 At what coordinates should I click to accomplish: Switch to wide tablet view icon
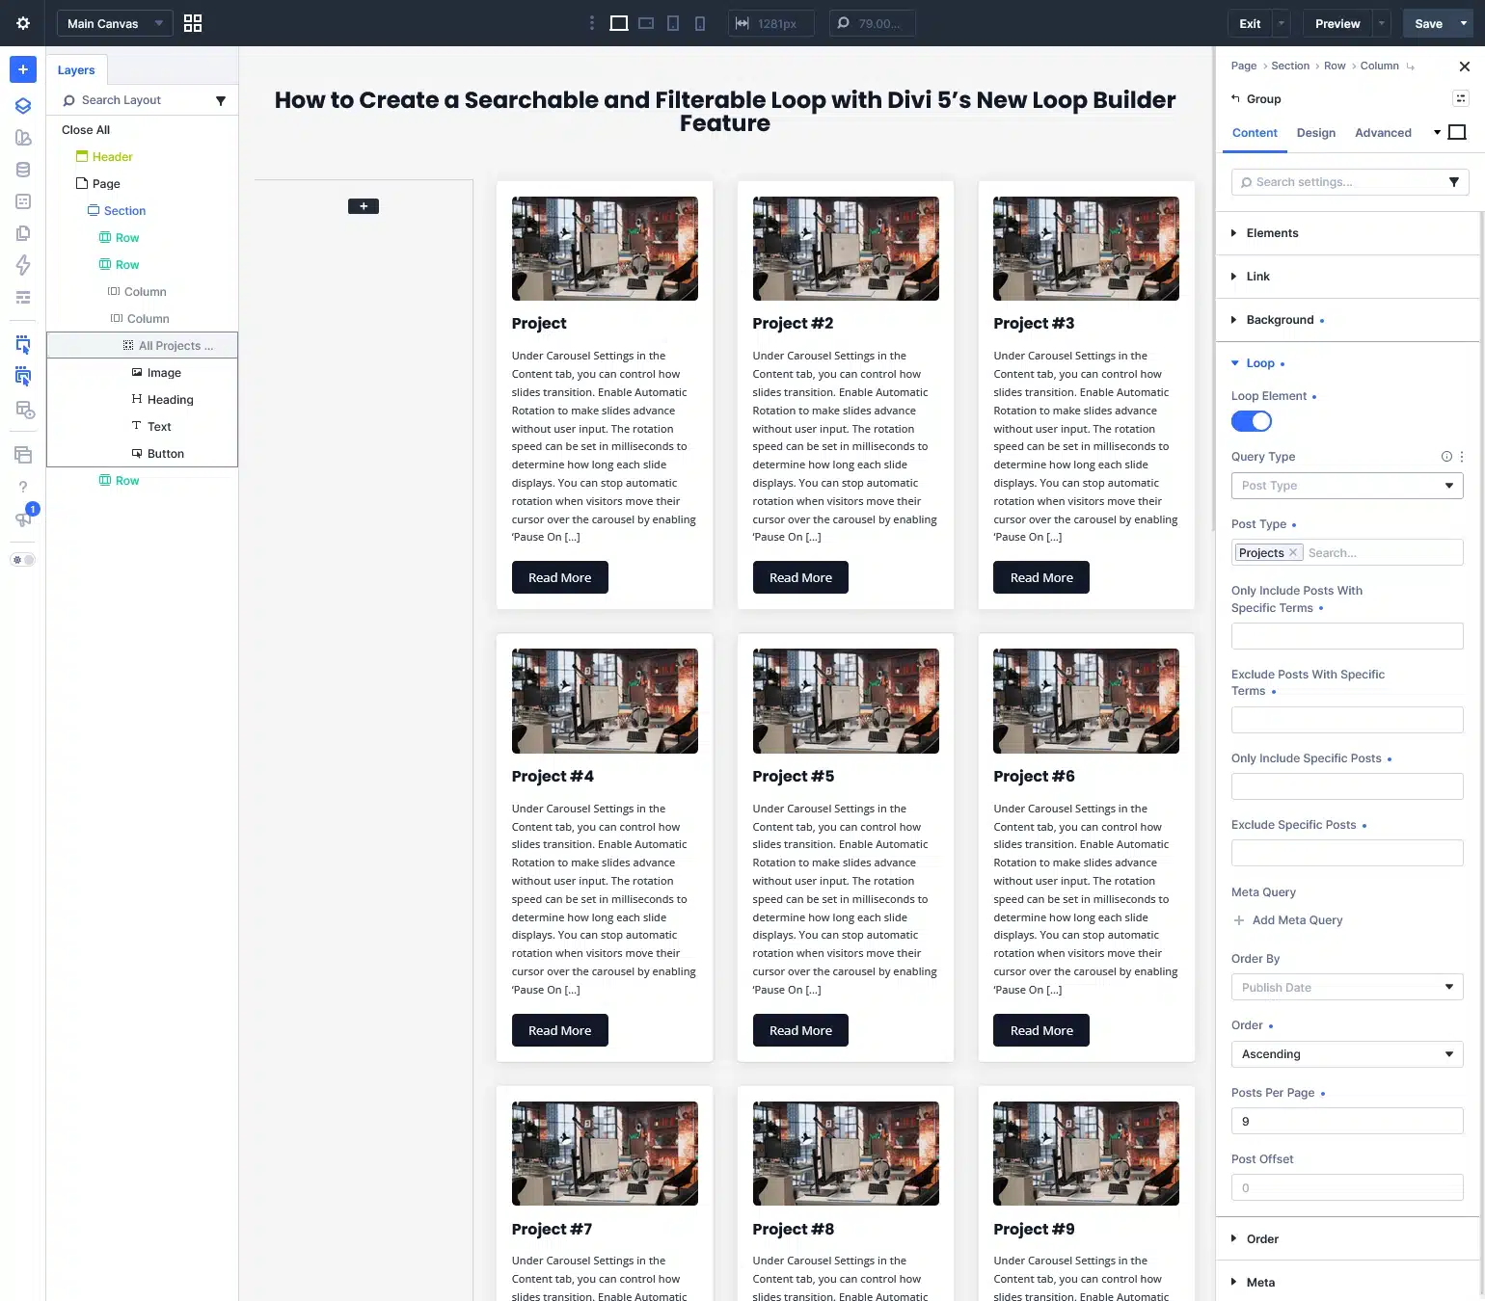[x=646, y=23]
